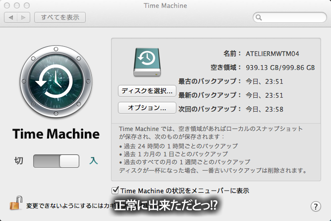The image size is (331, 221).
Task: Click the 名前: label
Action: pos(232,54)
